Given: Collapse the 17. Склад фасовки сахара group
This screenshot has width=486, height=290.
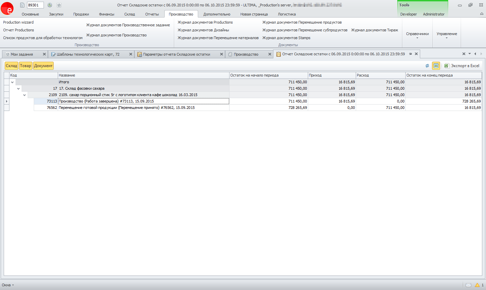Looking at the screenshot, I should pyautogui.click(x=19, y=88).
